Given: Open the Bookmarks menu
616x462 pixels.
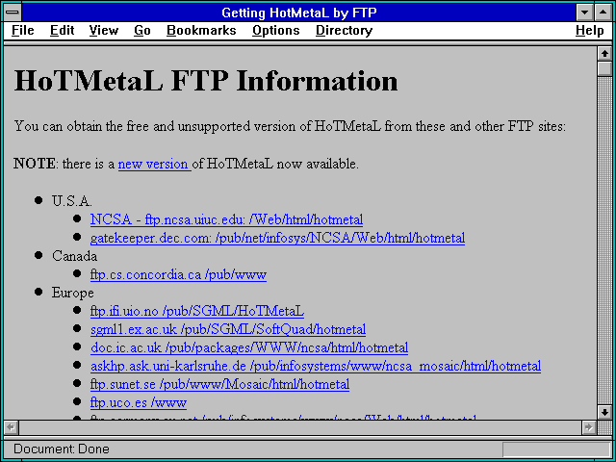Looking at the screenshot, I should (201, 30).
